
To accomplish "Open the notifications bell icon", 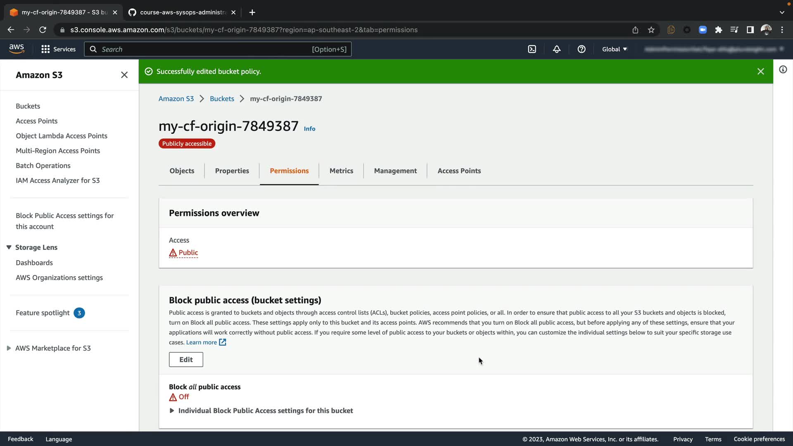I will (x=557, y=49).
